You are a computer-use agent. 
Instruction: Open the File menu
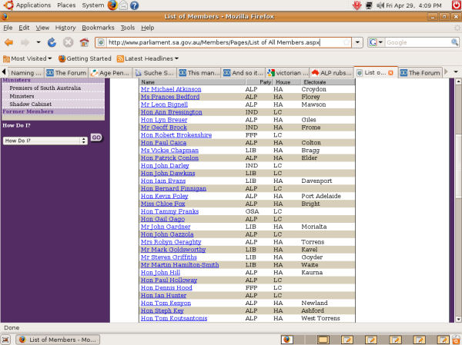[8, 28]
